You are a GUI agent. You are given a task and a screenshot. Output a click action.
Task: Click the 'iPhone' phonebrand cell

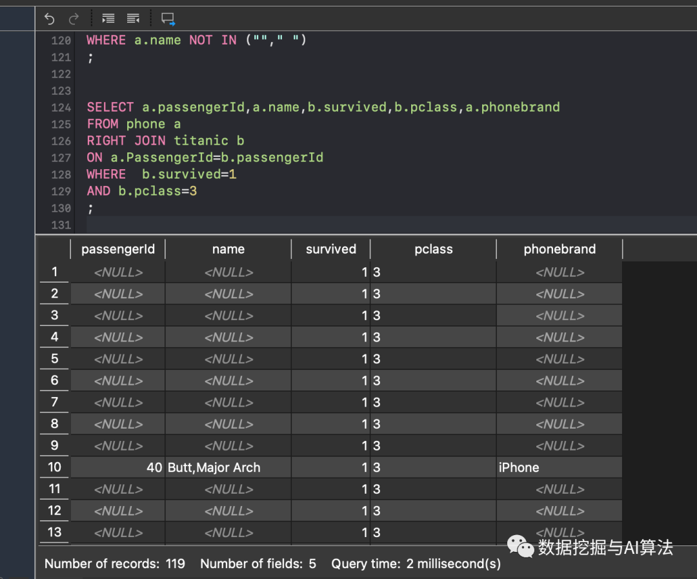pos(559,467)
